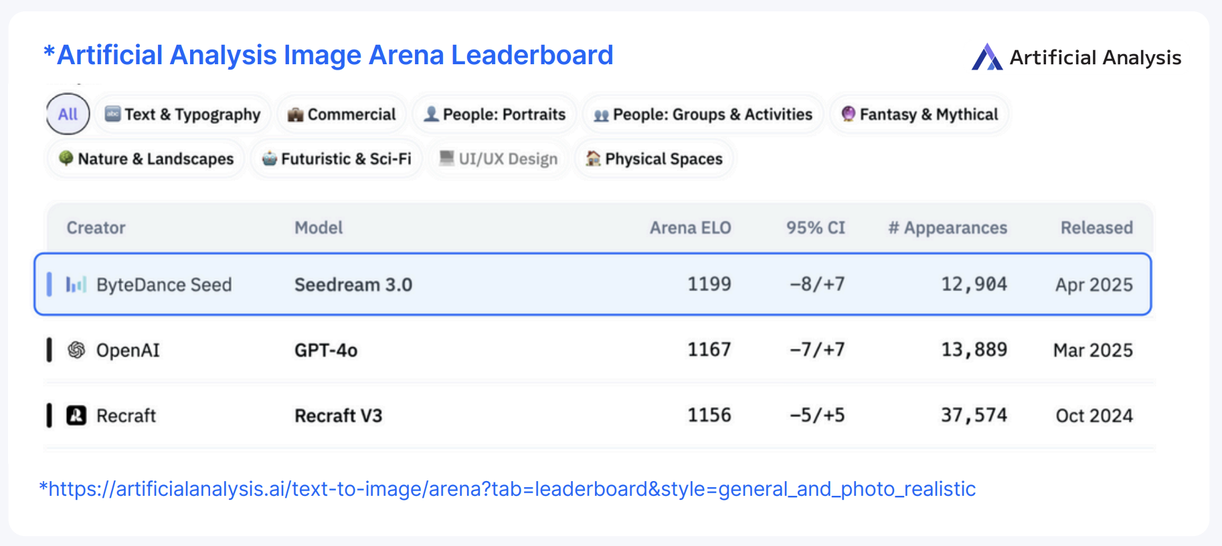Switch to the Futuristic & Sci-Fi tab
Screen dimensions: 1222x546
pyautogui.click(x=337, y=159)
